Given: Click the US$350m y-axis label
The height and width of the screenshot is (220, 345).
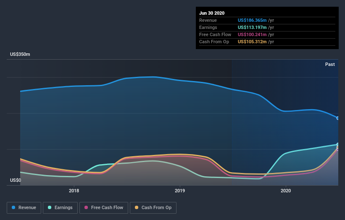Looking at the screenshot, I should (x=20, y=54).
